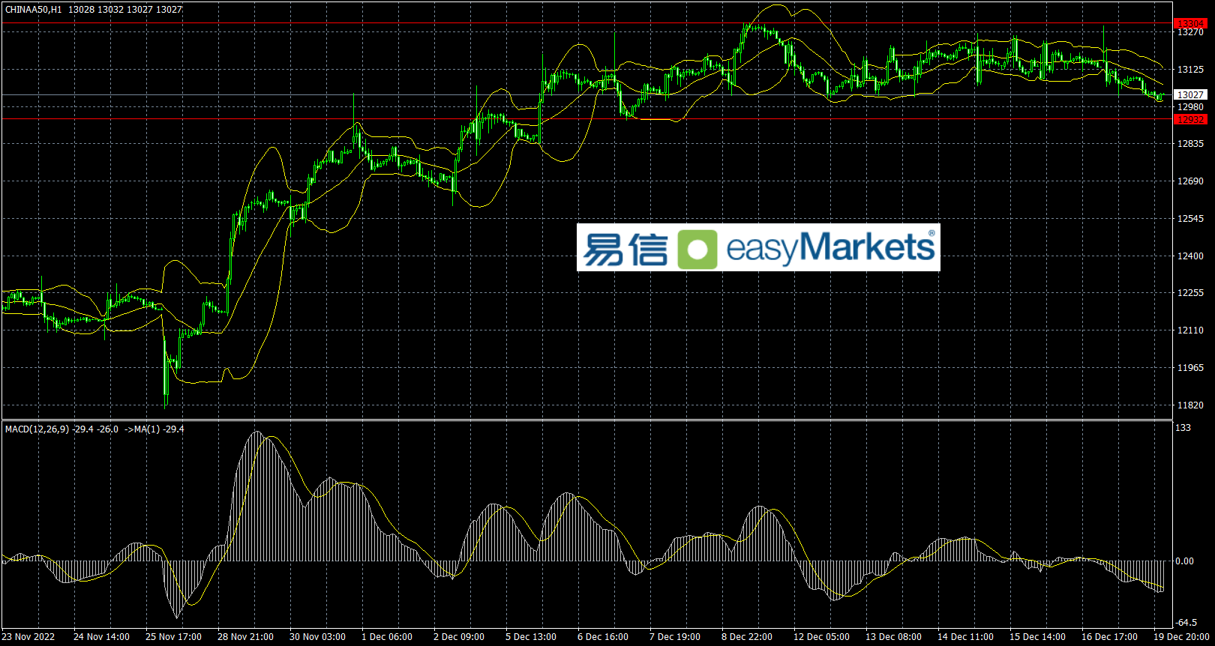This screenshot has height=646, width=1215.
Task: Select the current price tag 13027
Action: [x=1190, y=95]
